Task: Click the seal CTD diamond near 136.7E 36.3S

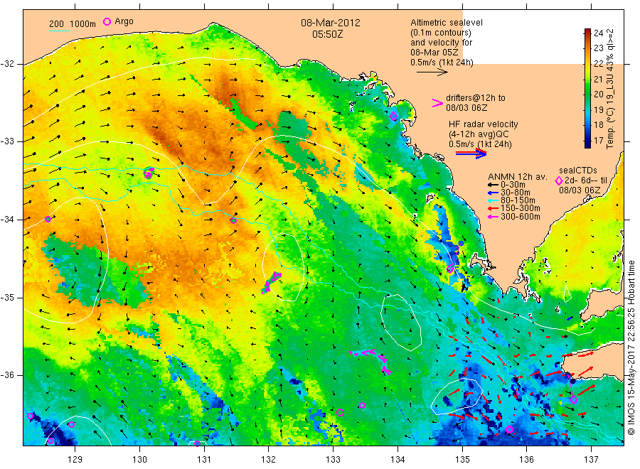Action: coord(574,400)
